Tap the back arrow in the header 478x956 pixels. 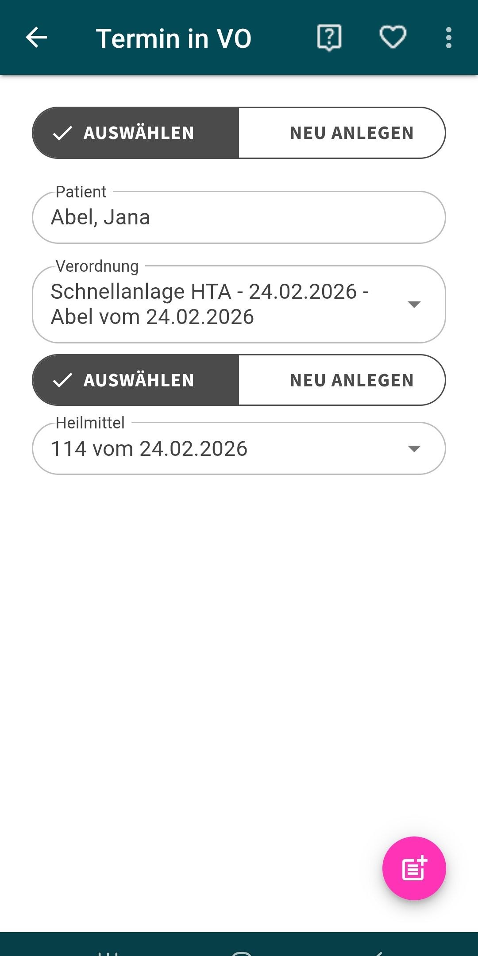coord(36,38)
